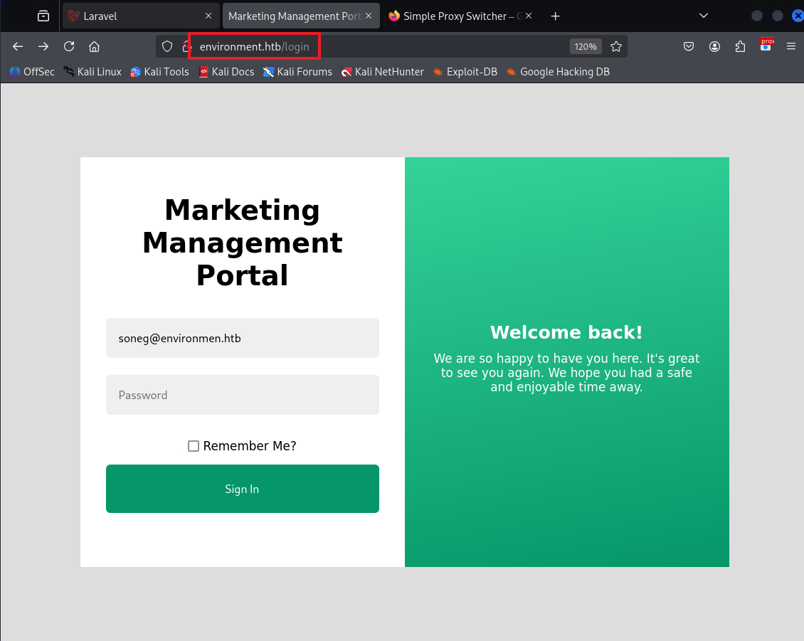Image resolution: width=804 pixels, height=641 pixels.
Task: Open the Extensions puzzle icon
Action: click(740, 46)
